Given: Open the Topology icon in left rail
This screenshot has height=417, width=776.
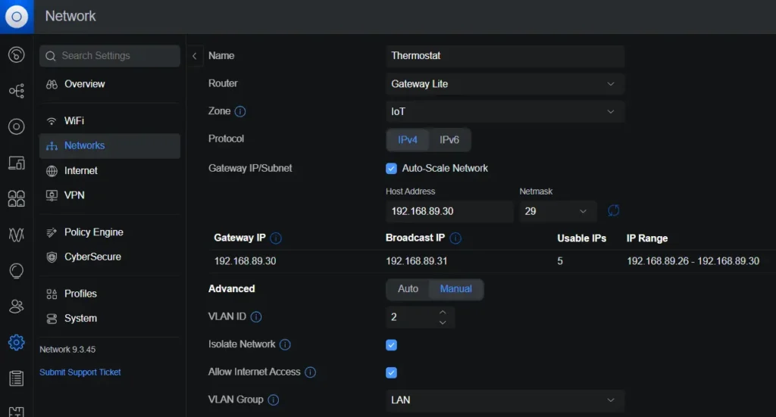Looking at the screenshot, I should tap(16, 91).
